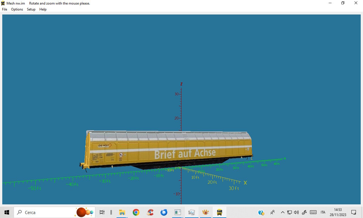Open the Options menu

17,9
